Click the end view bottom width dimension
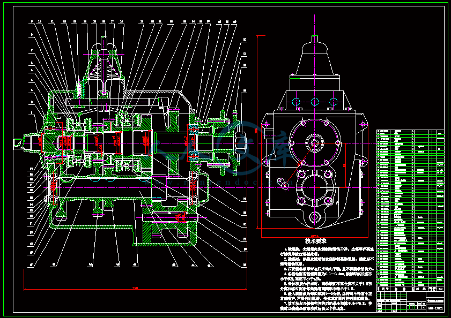This screenshot has width=451, height=318. (x=314, y=237)
